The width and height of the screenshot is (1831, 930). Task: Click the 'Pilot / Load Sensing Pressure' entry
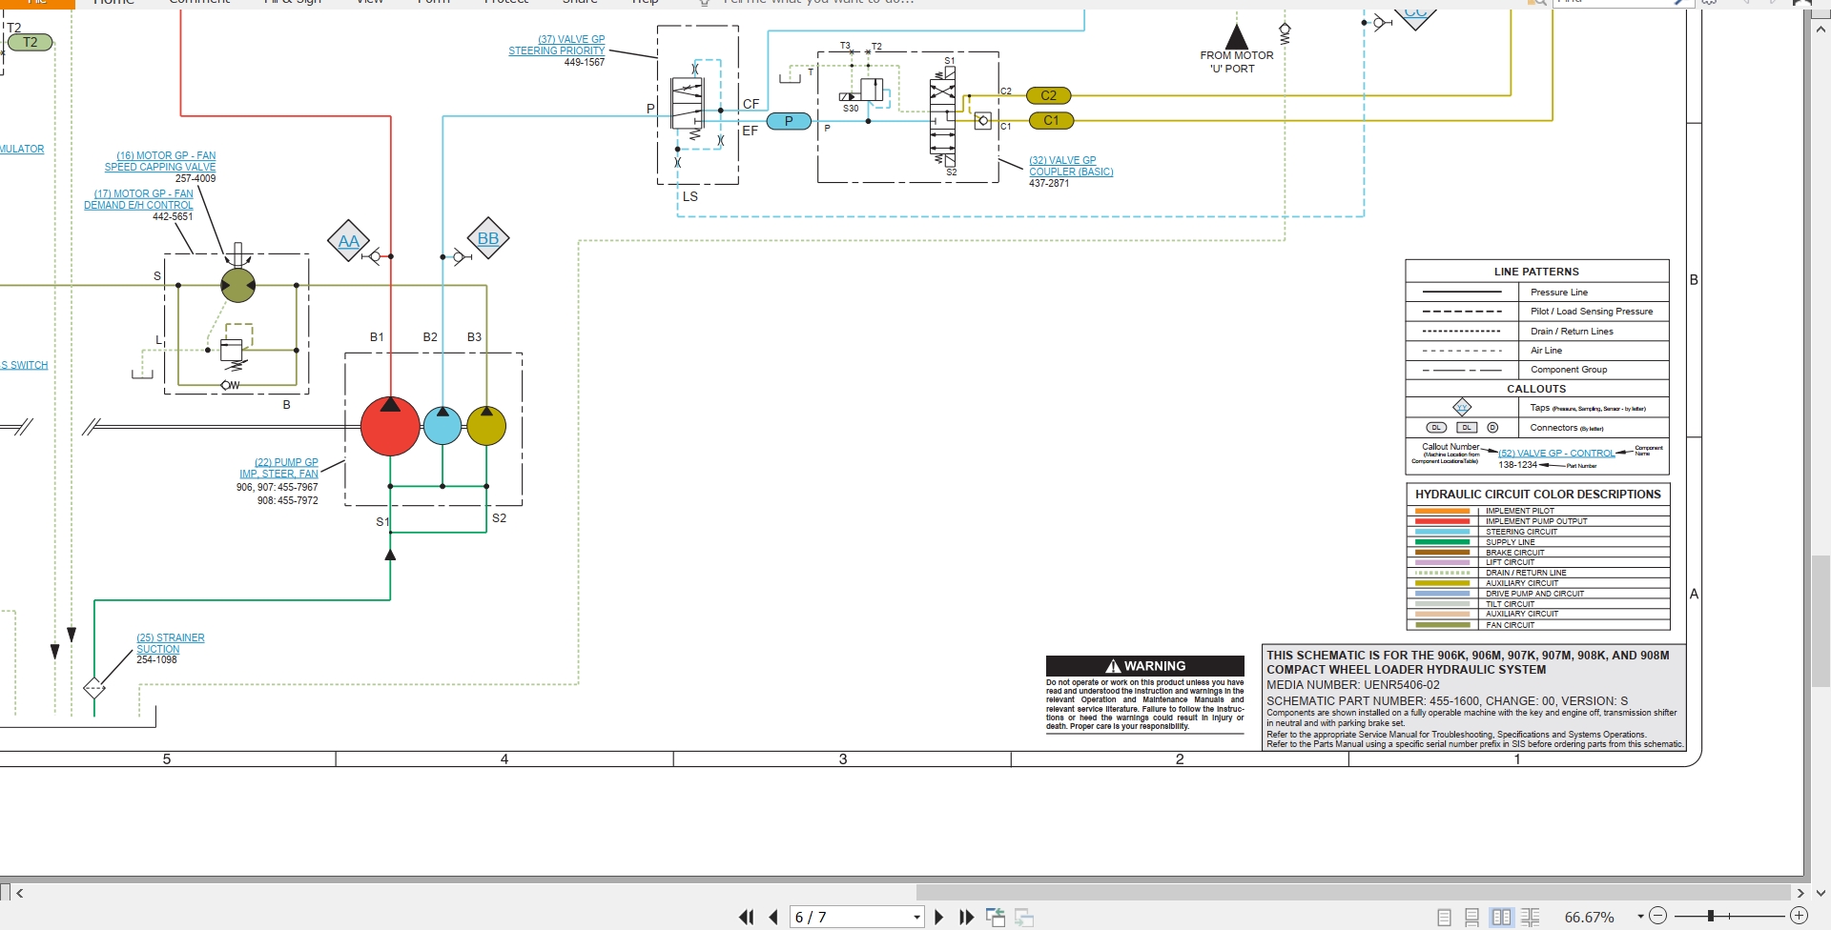coord(1592,312)
